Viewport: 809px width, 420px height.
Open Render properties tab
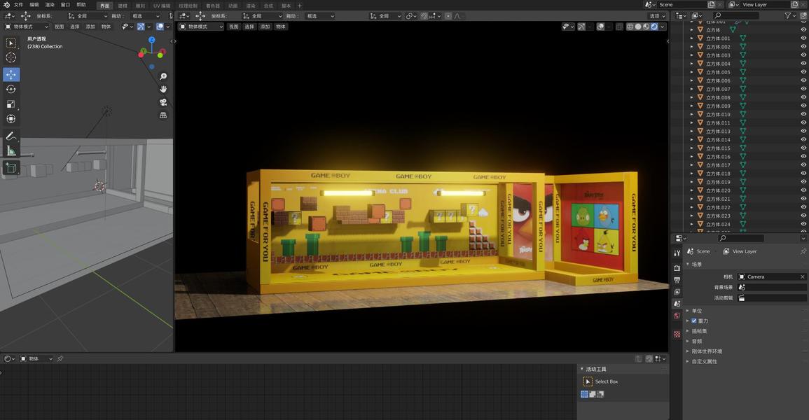point(677,268)
